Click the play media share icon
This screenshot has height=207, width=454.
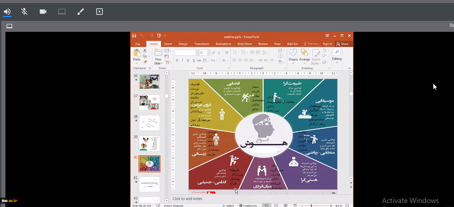(x=99, y=12)
